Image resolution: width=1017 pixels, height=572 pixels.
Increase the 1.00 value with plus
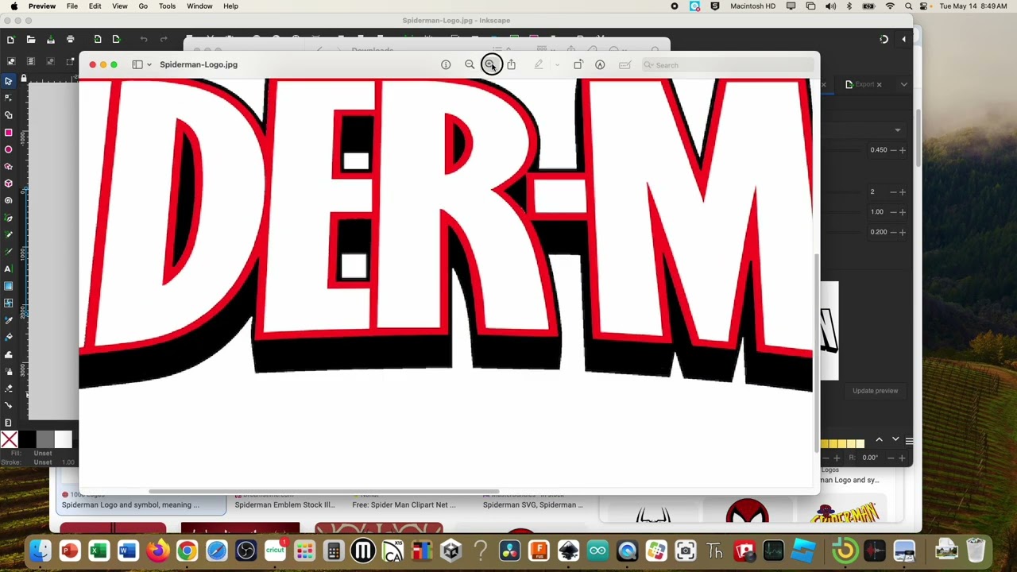point(903,212)
